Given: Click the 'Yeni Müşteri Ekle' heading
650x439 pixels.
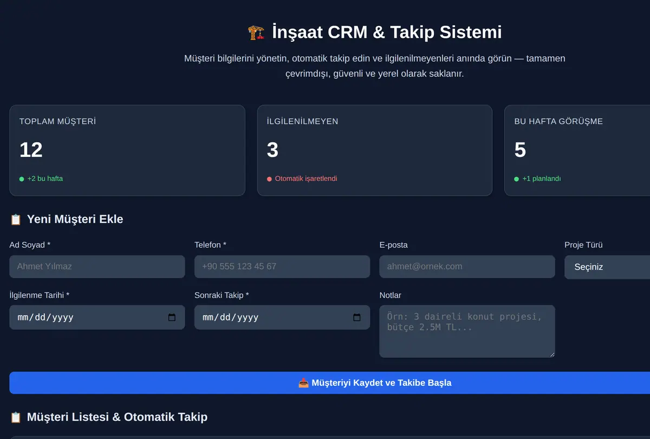Looking at the screenshot, I should pos(75,219).
